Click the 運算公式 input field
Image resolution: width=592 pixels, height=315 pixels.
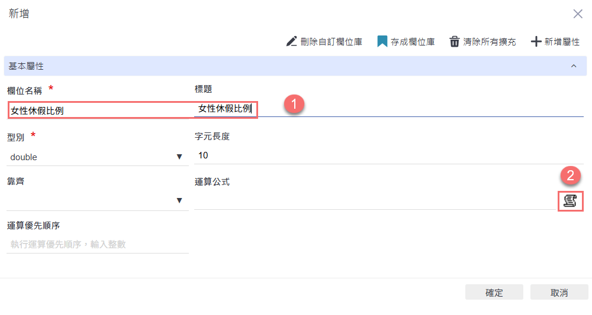click(x=374, y=201)
